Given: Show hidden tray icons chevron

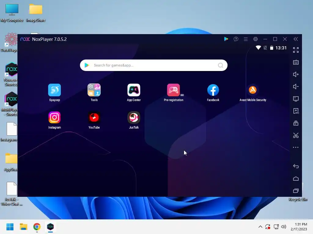Looking at the screenshot, I should pyautogui.click(x=260, y=227).
